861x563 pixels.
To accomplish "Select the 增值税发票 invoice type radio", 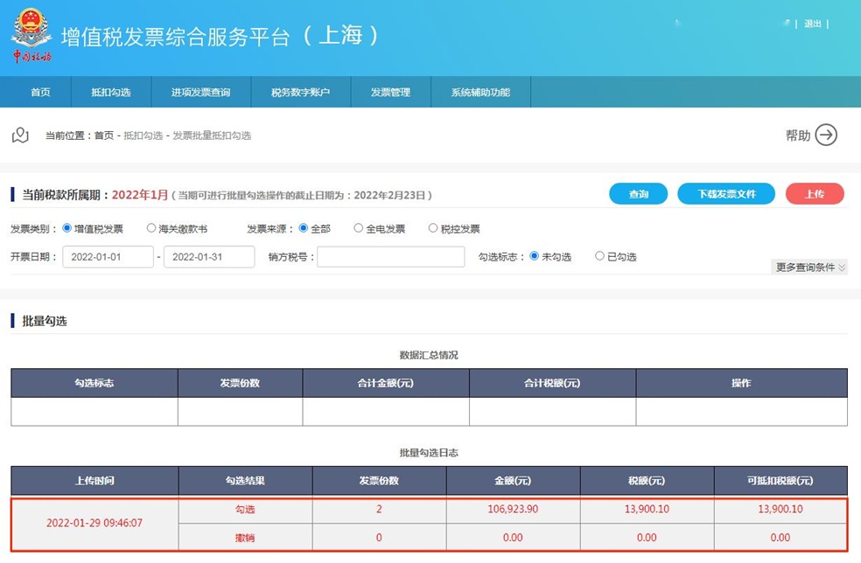I will (66, 228).
